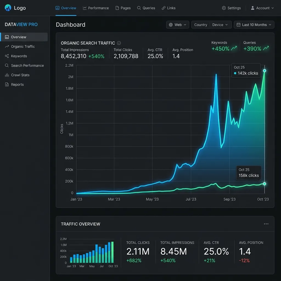Click the Keywords share icon in sidebar
The height and width of the screenshot is (281, 281).
(x=7, y=56)
